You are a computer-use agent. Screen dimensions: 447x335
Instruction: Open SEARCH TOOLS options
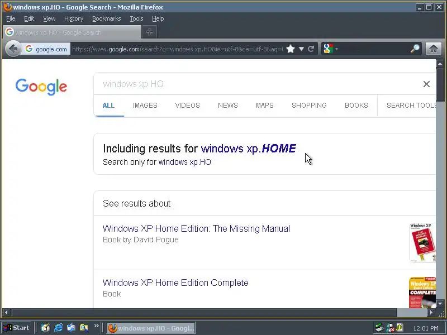pyautogui.click(x=411, y=106)
